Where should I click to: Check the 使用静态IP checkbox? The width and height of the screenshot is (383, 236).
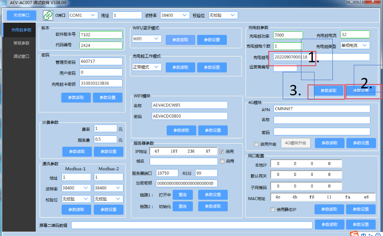(273, 209)
